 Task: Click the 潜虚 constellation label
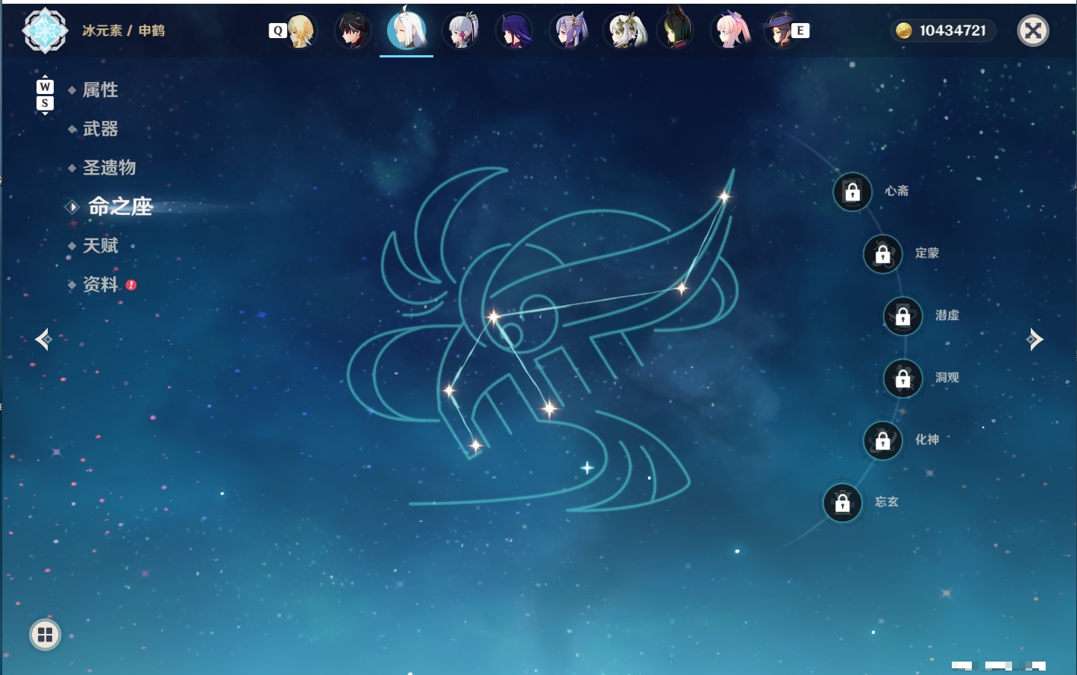[947, 315]
